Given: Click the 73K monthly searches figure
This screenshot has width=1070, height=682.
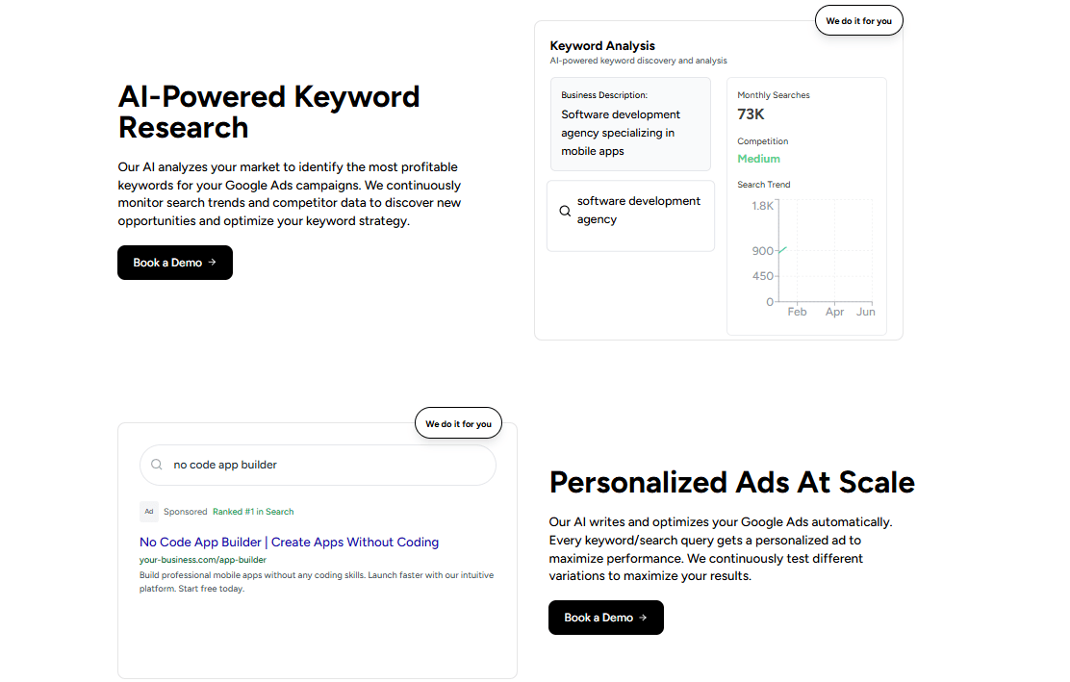Looking at the screenshot, I should (x=751, y=114).
